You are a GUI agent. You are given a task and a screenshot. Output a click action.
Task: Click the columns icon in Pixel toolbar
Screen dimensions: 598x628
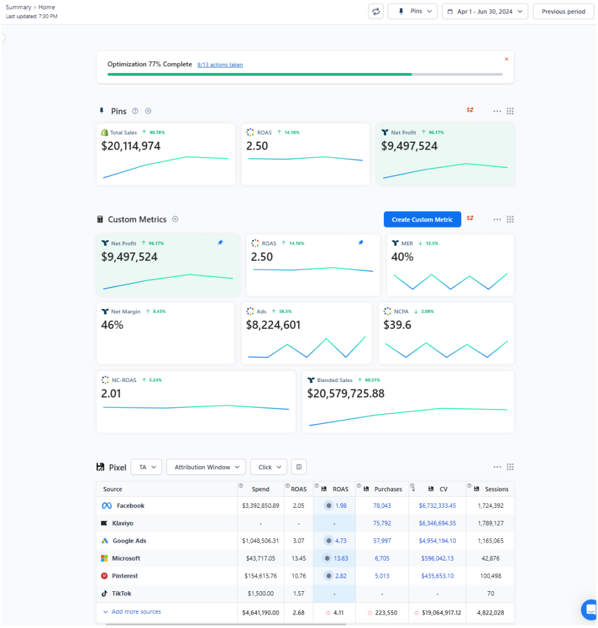pyautogui.click(x=299, y=467)
